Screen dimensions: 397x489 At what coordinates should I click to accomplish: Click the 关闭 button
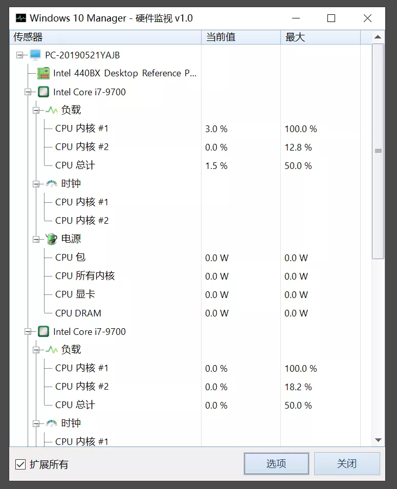point(347,464)
